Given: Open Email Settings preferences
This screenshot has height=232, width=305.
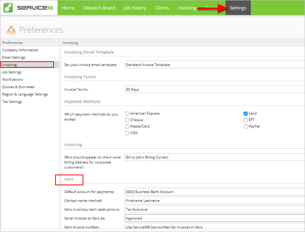Looking at the screenshot, I should coord(14,57).
